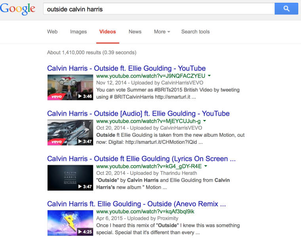301x244 pixels.
Task: Click the vevo logo on the Audio thumbnail
Action: (x=56, y=142)
